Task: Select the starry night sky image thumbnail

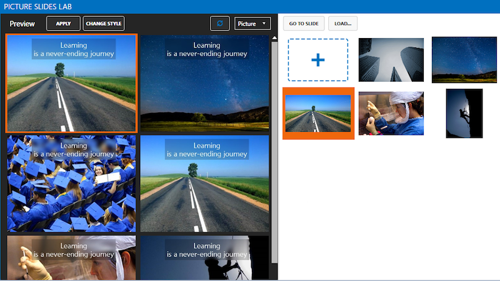Action: [x=464, y=60]
